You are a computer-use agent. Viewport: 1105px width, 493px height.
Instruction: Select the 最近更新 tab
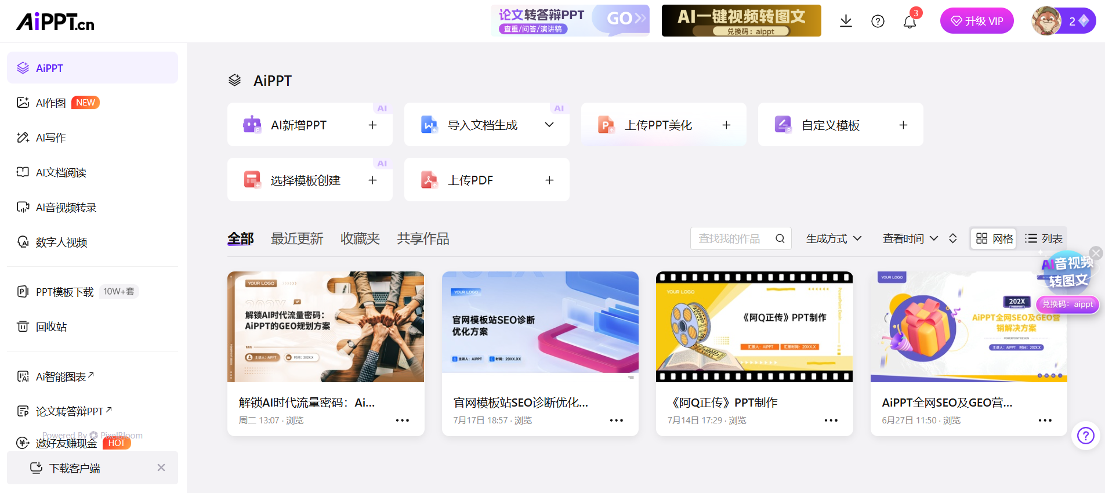pyautogui.click(x=297, y=238)
